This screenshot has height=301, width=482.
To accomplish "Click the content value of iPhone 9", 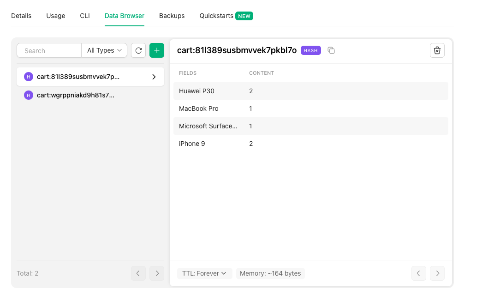I will [x=251, y=144].
